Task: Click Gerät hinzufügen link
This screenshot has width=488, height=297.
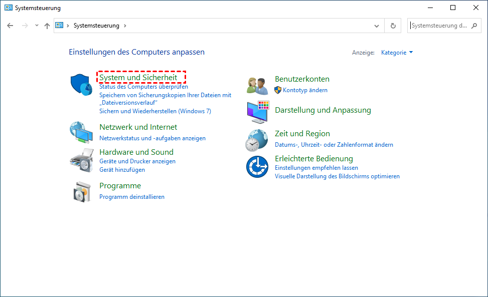Action: point(122,170)
